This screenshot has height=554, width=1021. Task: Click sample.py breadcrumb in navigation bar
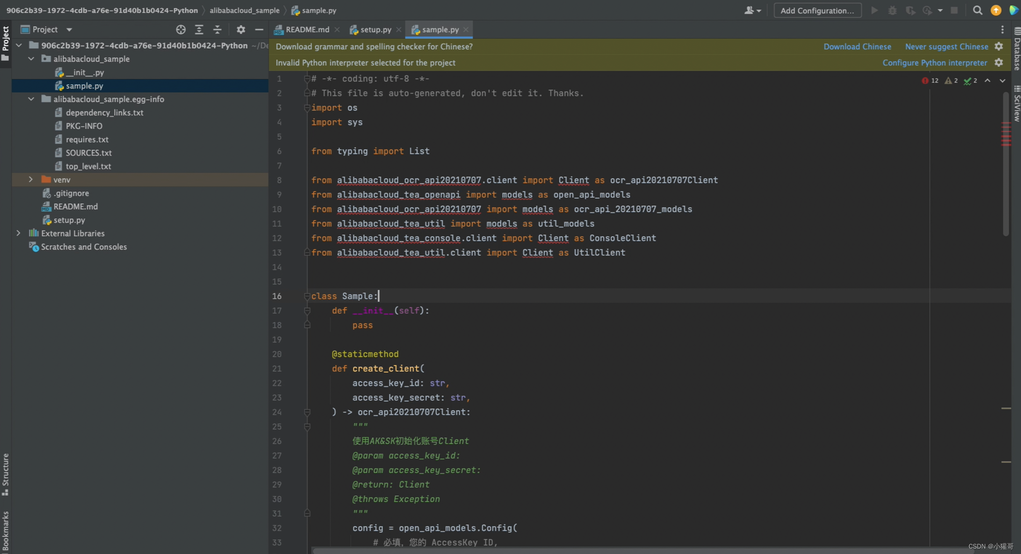[x=314, y=10]
